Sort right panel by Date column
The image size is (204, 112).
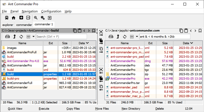[188, 43]
